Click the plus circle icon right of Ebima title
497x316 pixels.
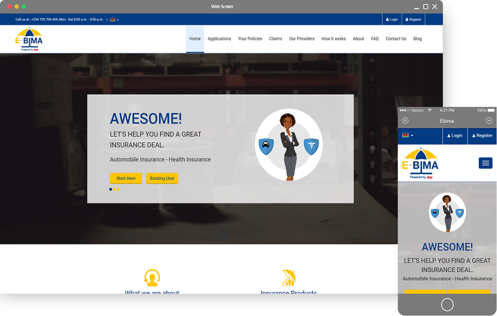[489, 120]
